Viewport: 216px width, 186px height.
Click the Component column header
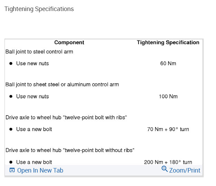[69, 42]
